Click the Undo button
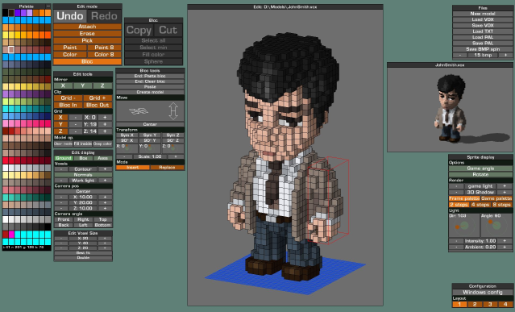 tap(70, 16)
